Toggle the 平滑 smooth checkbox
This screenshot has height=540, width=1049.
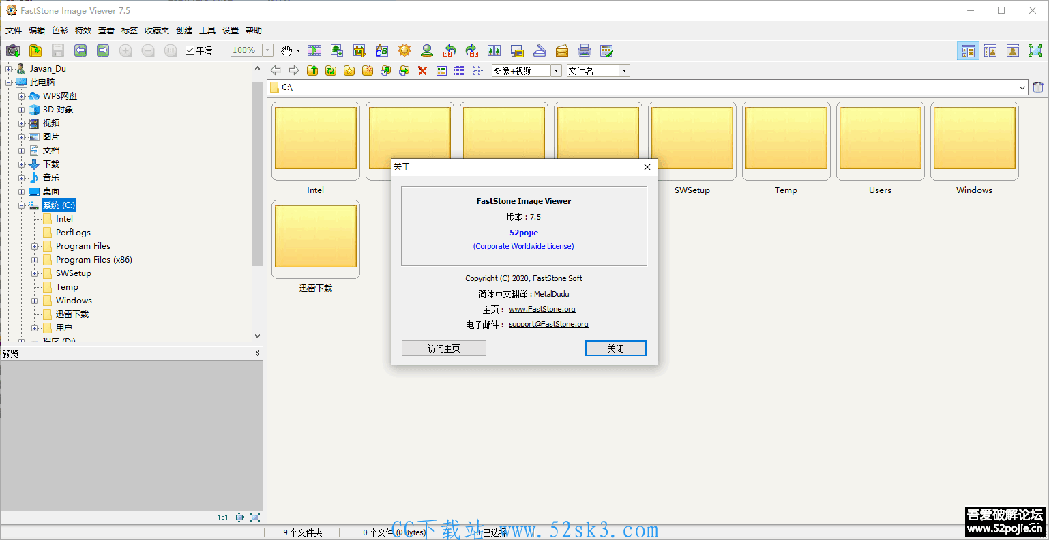[x=190, y=50]
